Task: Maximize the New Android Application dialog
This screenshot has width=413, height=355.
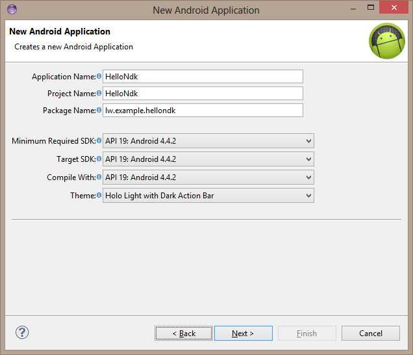Action: point(371,7)
